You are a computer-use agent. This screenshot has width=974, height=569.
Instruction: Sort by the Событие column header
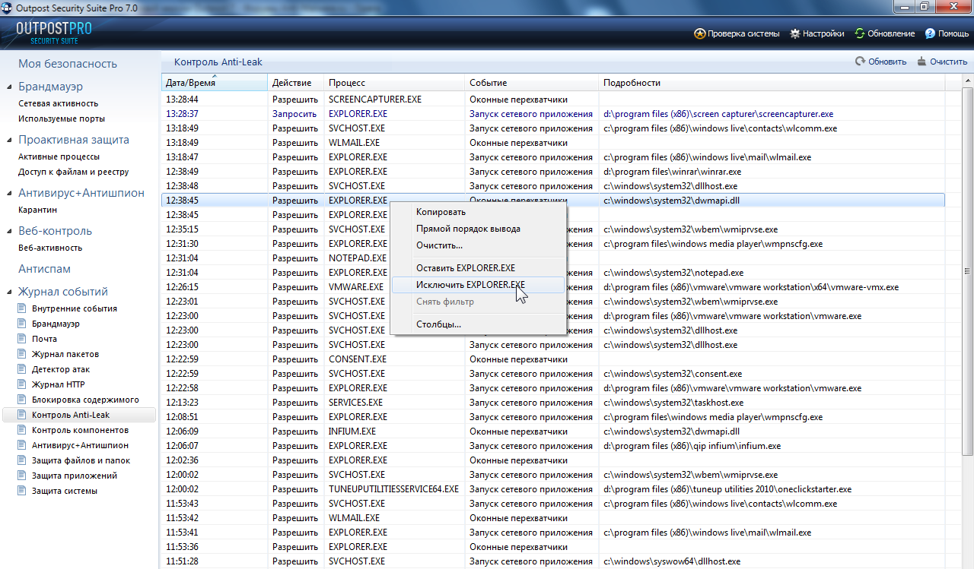532,83
